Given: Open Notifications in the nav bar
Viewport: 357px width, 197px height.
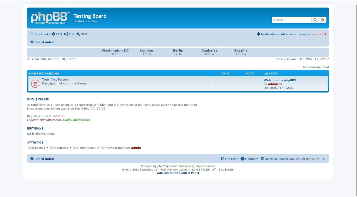Looking at the screenshot, I should [268, 34].
